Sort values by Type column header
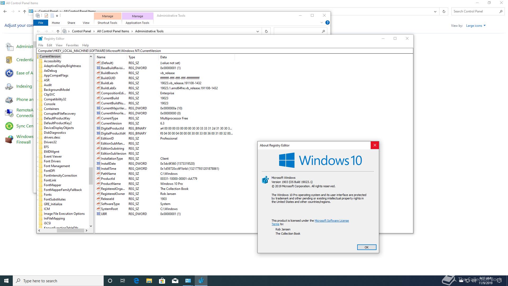Screen dimensions: 508x286 pyautogui.click(x=143, y=57)
